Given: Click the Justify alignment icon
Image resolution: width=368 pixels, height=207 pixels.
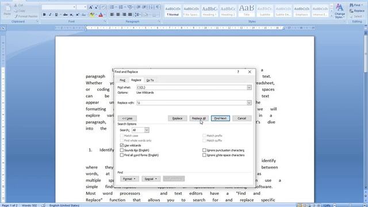Looking at the screenshot, I should point(130,14).
